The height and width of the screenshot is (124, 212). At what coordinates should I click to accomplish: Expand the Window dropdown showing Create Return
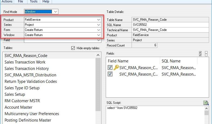point(98,35)
